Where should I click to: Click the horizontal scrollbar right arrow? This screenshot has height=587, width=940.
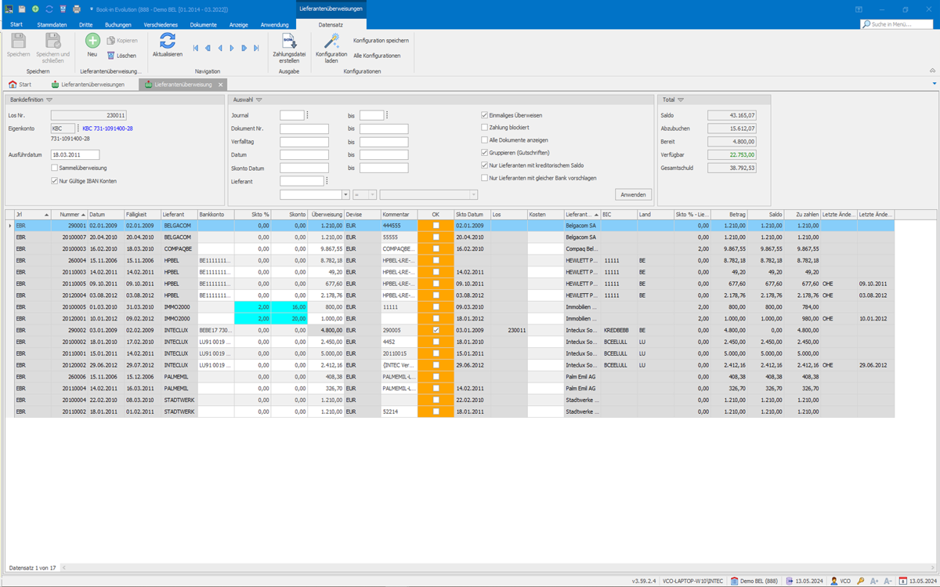pyautogui.click(x=932, y=567)
